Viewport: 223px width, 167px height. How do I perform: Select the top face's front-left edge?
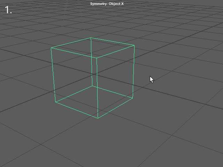[x=74, y=53]
